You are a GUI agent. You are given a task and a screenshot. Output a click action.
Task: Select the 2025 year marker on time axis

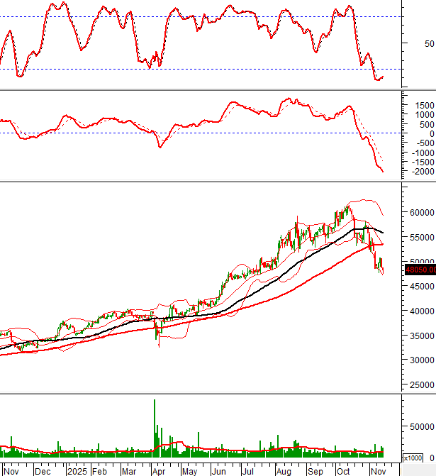click(x=76, y=470)
